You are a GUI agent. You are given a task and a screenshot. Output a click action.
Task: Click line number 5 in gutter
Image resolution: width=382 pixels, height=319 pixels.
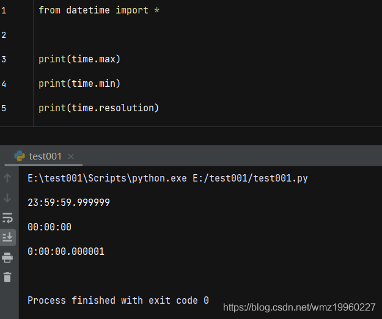tap(4, 108)
